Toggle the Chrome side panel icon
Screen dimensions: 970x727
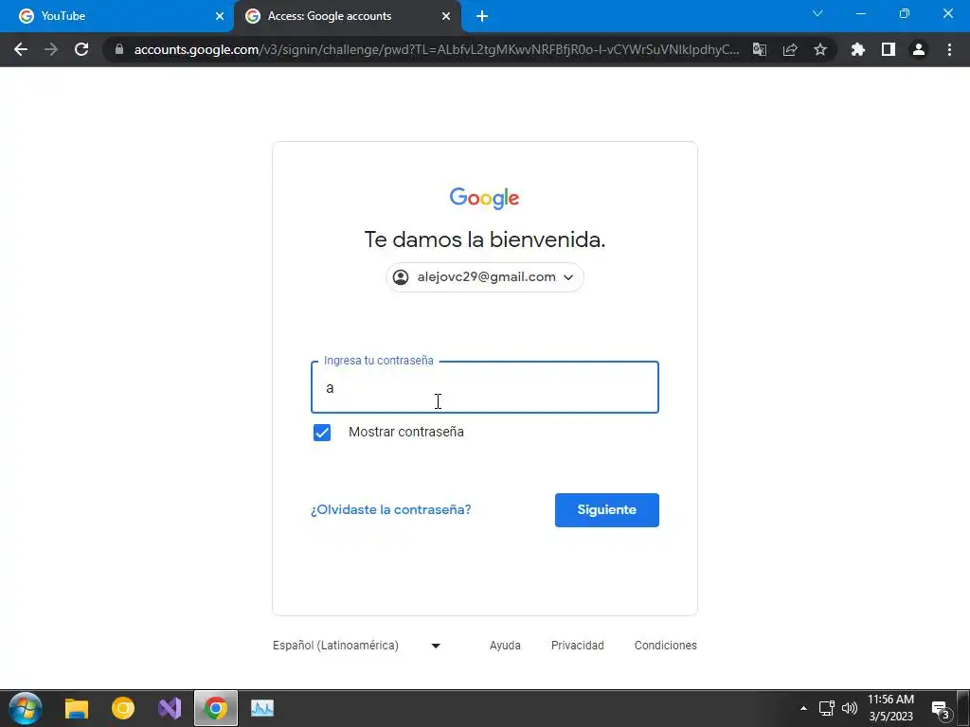(x=889, y=49)
